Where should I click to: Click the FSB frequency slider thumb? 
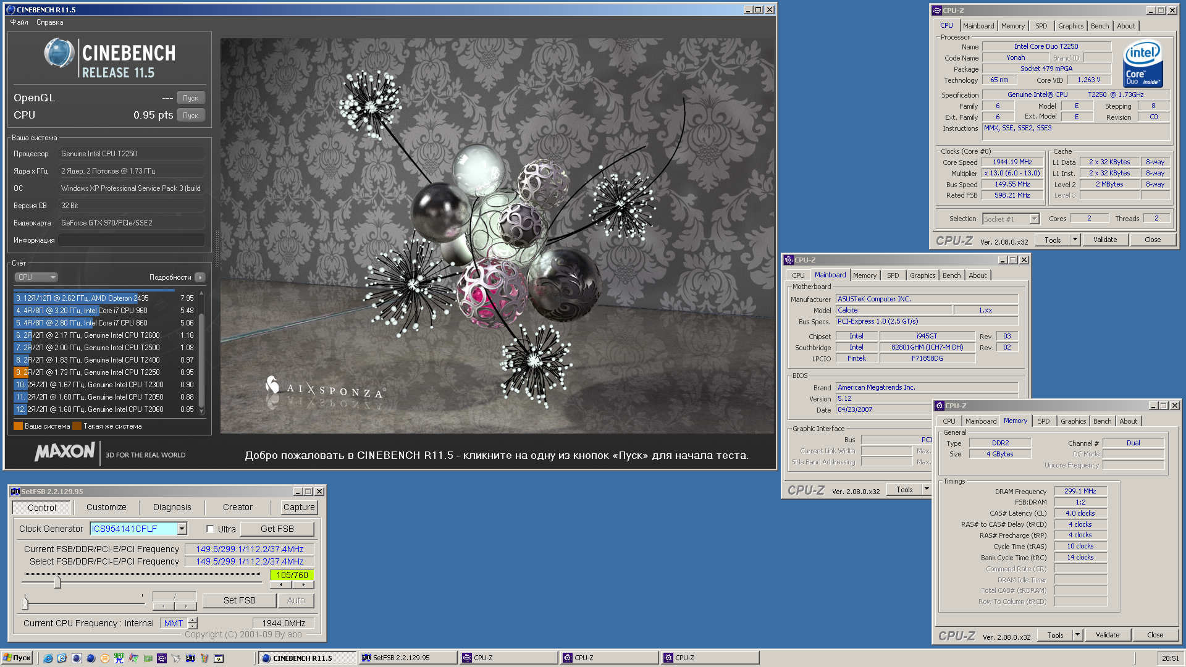coord(57,582)
